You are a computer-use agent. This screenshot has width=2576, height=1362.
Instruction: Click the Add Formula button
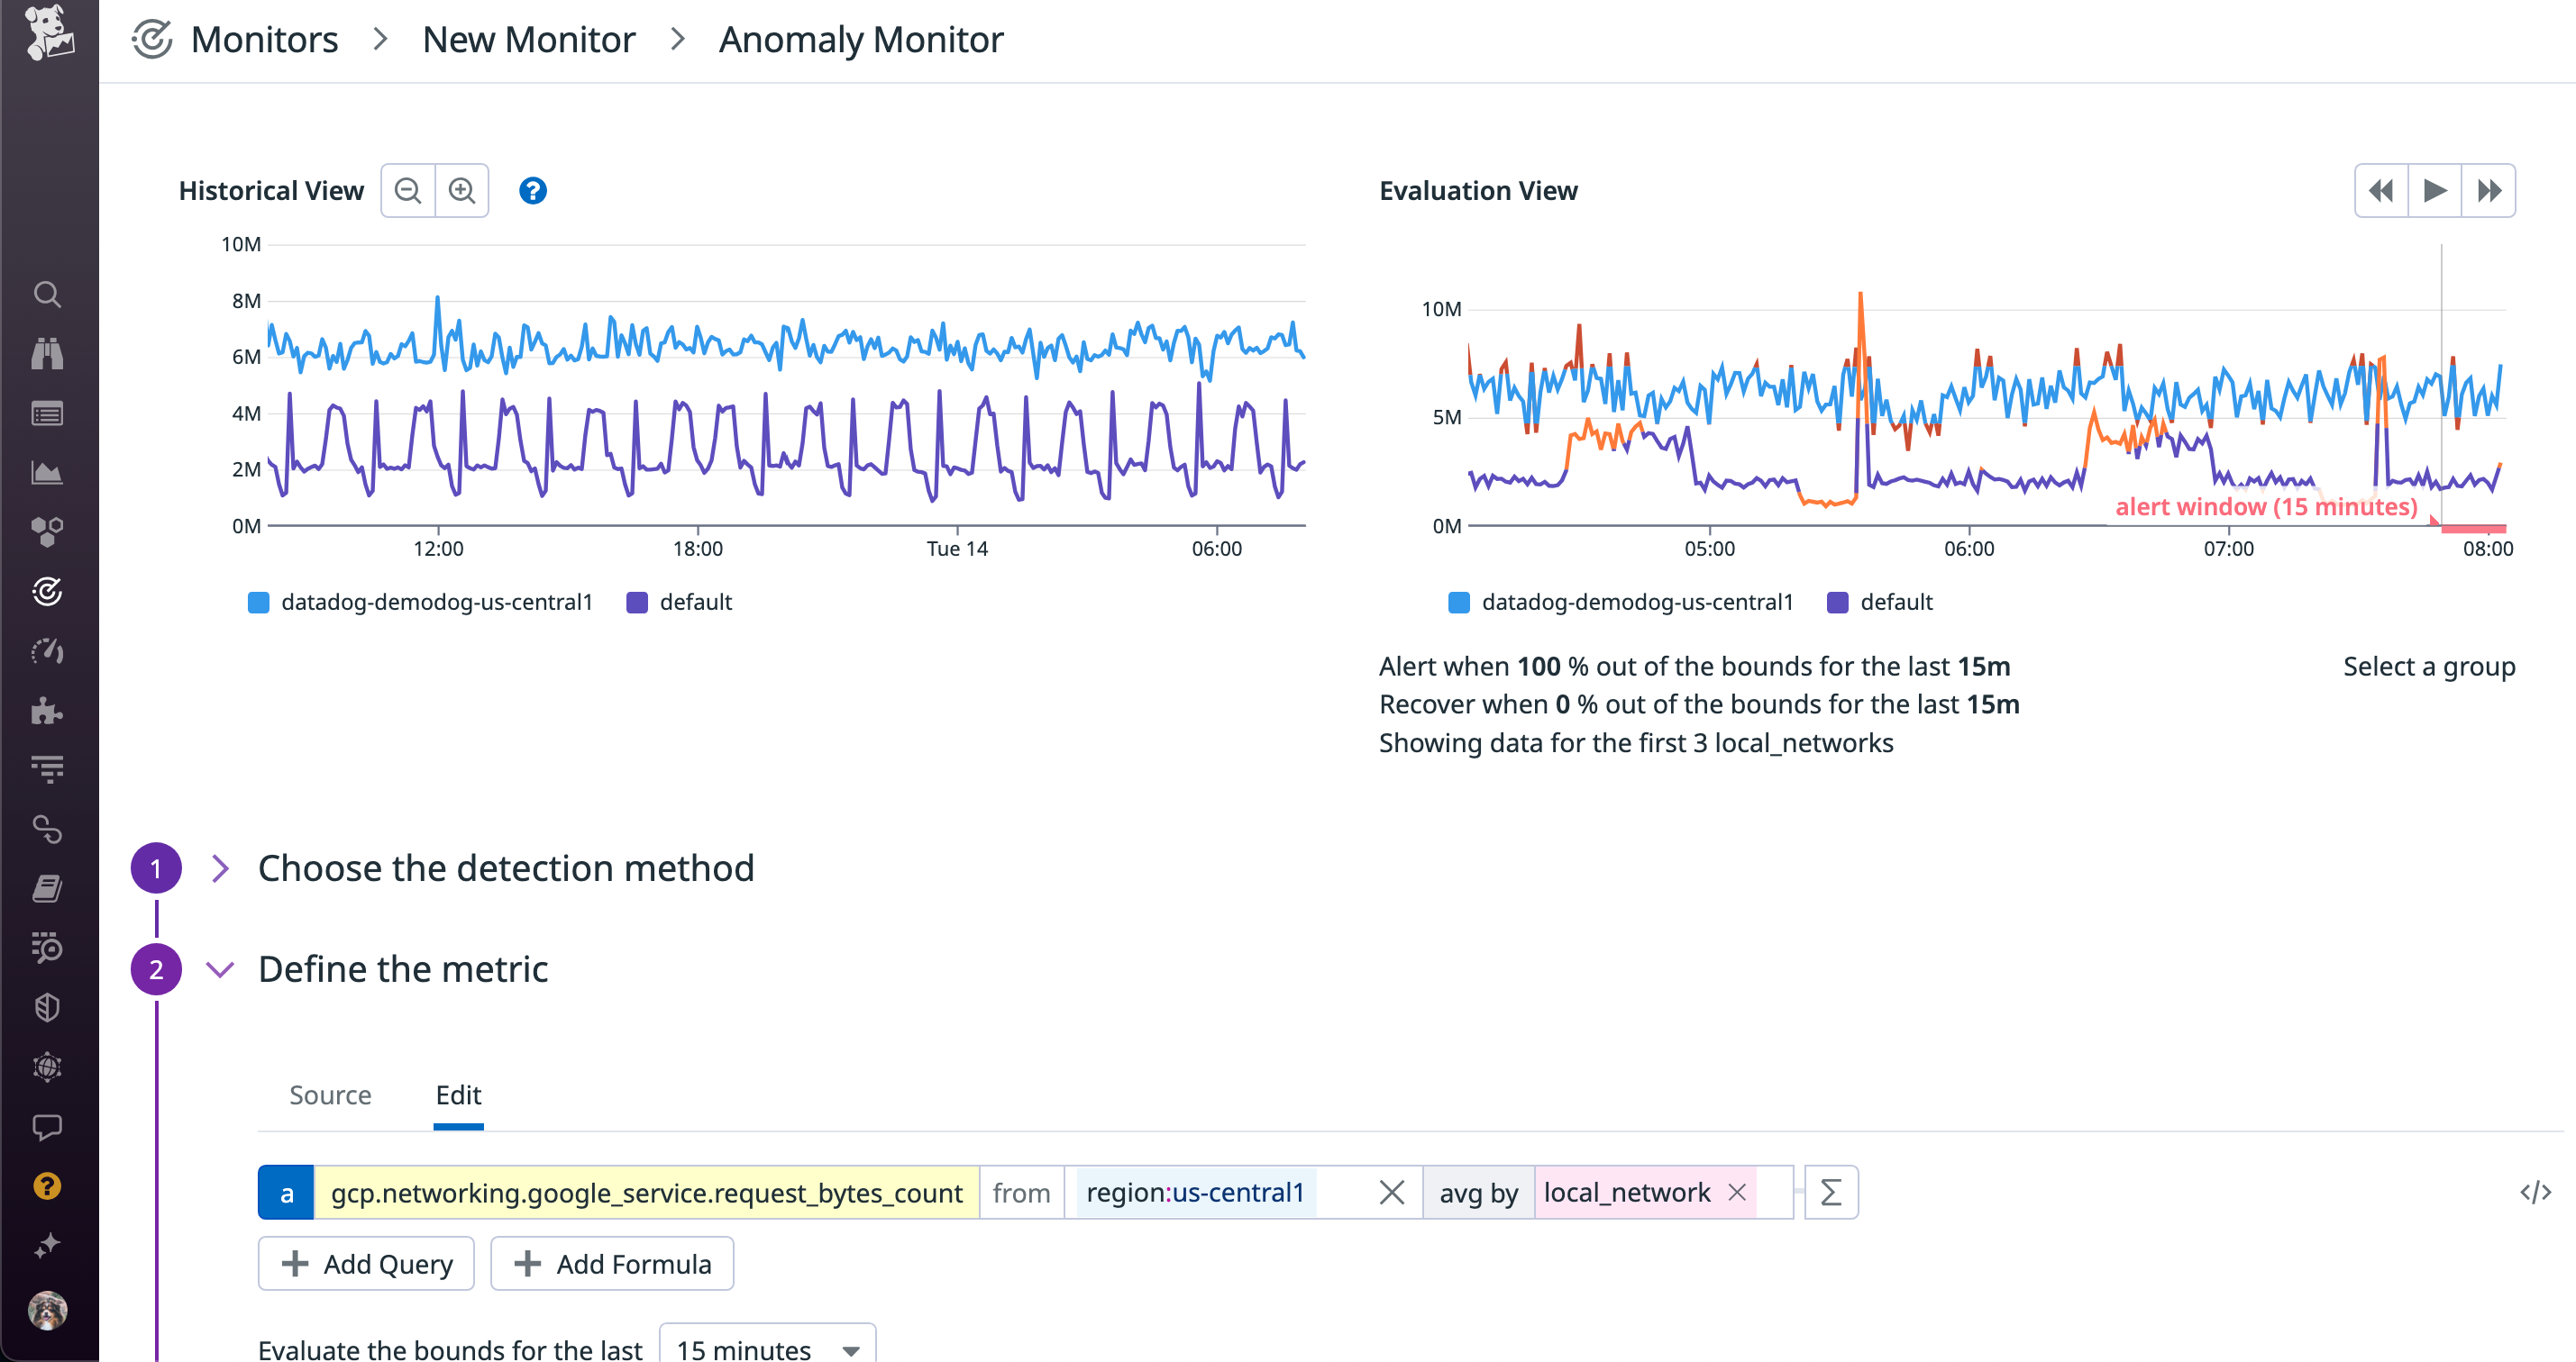(612, 1263)
